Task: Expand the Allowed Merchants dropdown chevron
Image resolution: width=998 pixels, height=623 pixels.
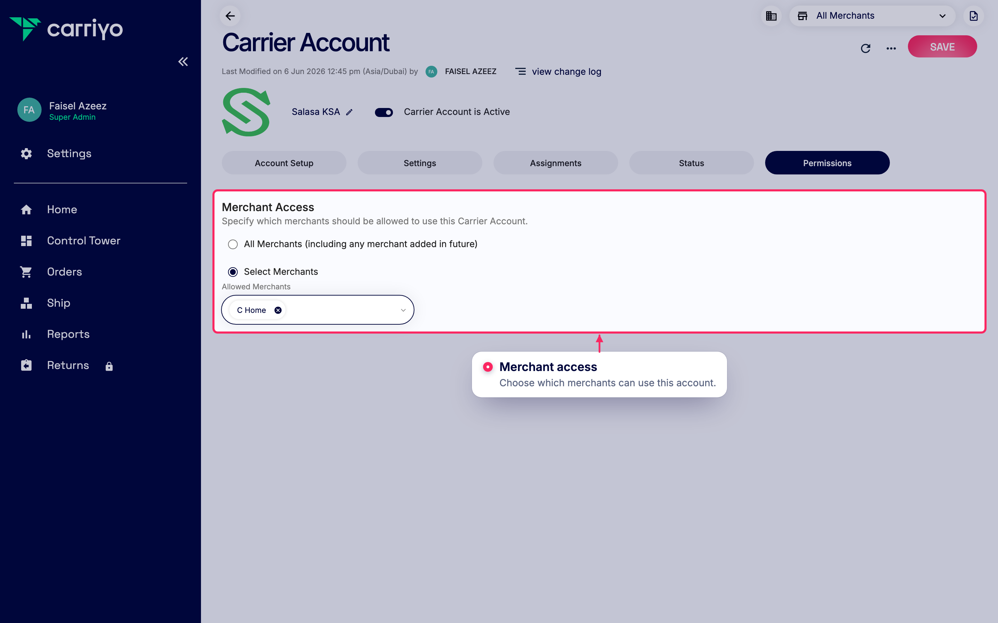Action: (x=403, y=310)
